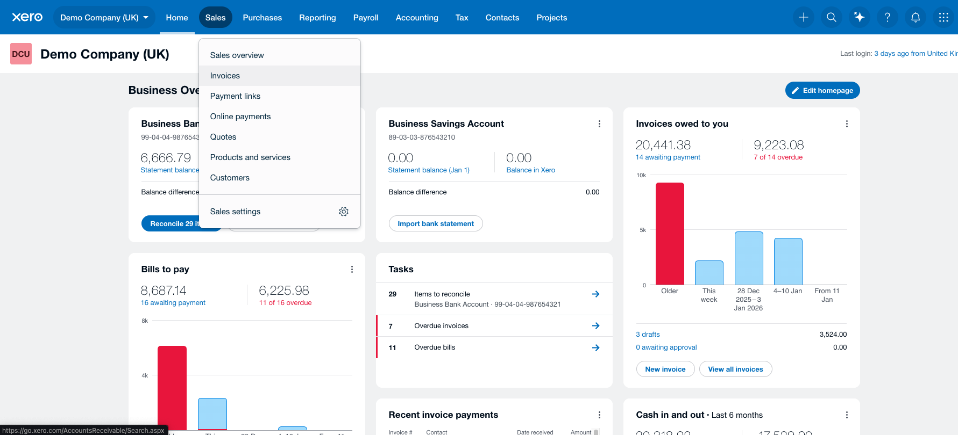
Task: Open the notifications bell icon
Action: pyautogui.click(x=916, y=17)
